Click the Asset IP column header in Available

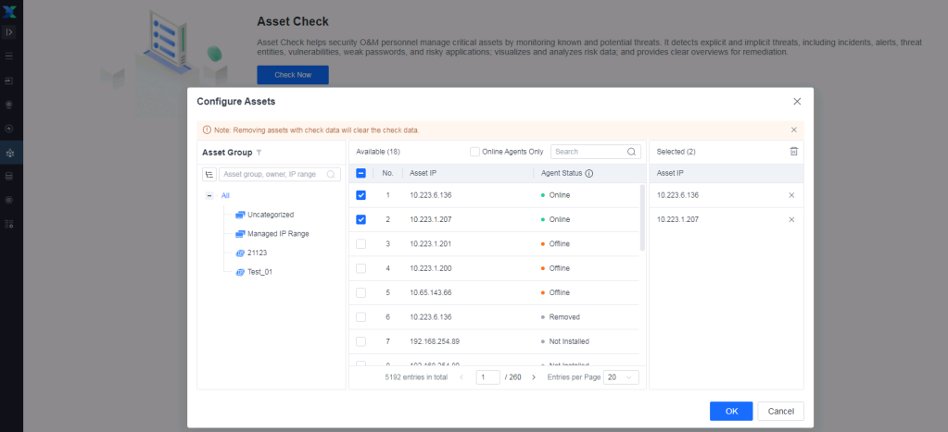(x=423, y=173)
